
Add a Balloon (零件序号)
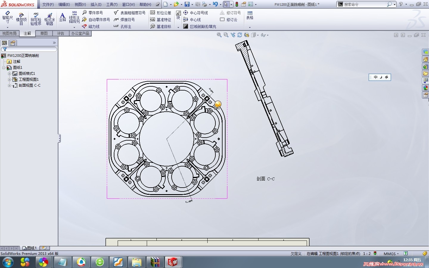(93, 13)
